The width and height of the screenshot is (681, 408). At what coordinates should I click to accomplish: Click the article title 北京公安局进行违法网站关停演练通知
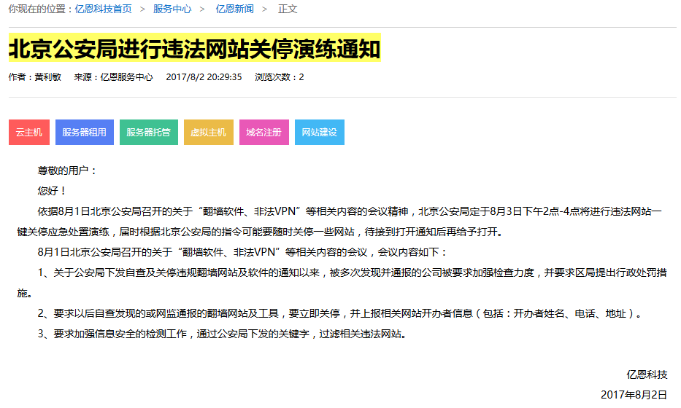point(195,48)
